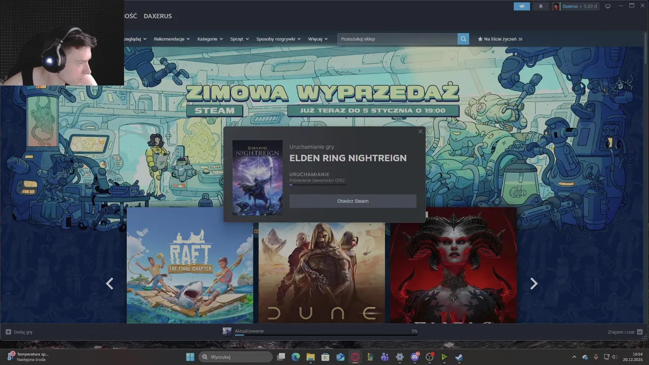Click the store search magnifier button
Screen dimensions: 649x365
[x=463, y=39]
